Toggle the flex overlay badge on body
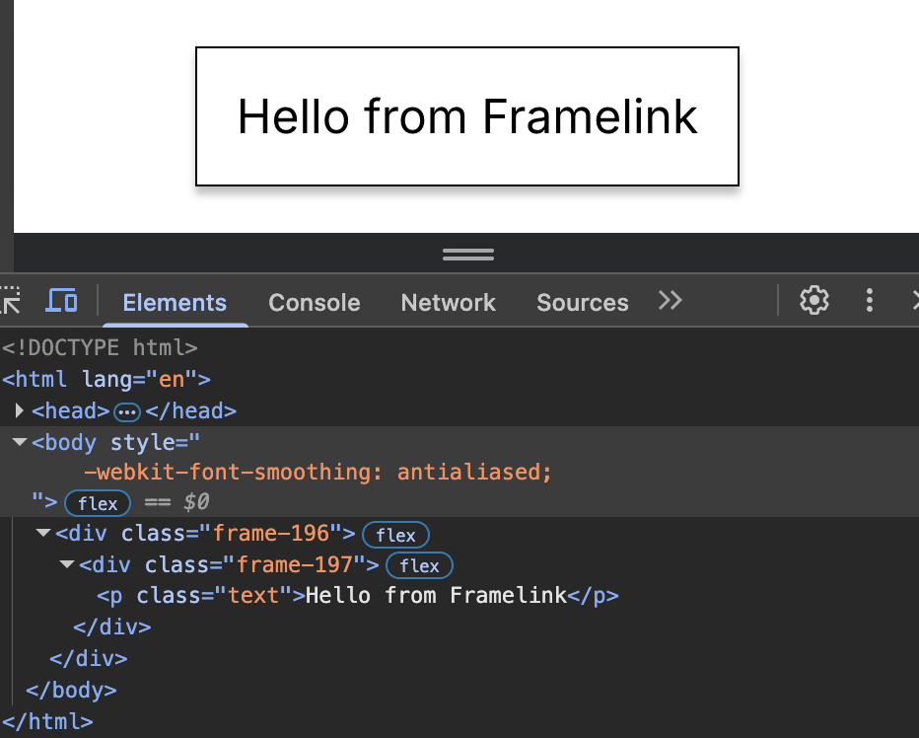 click(98, 503)
